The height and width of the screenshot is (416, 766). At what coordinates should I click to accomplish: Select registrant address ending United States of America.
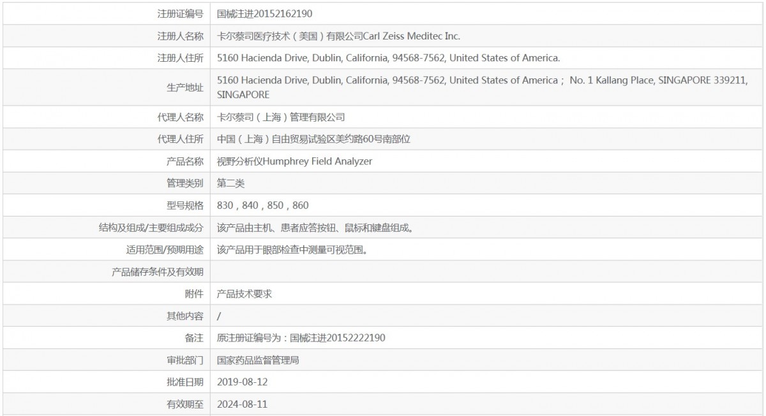(389, 58)
